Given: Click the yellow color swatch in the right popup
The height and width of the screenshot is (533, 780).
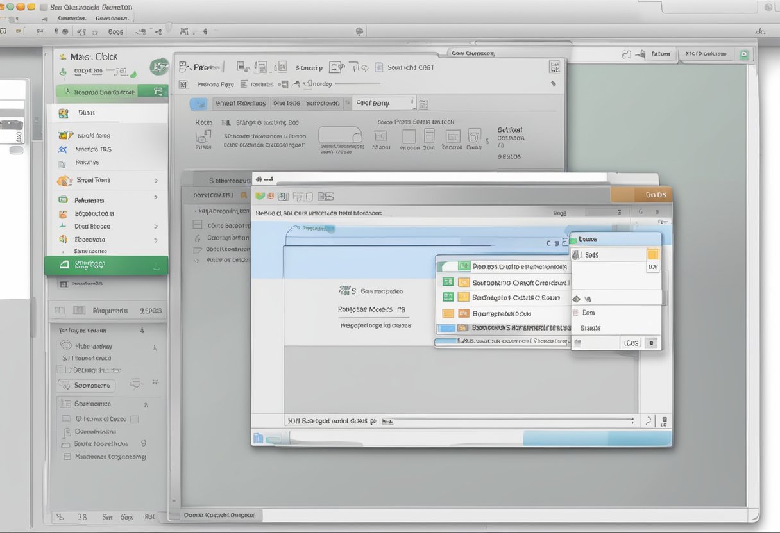Looking at the screenshot, I should [x=652, y=254].
